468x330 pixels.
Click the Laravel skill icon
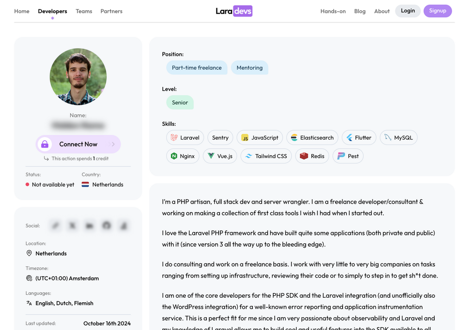174,138
